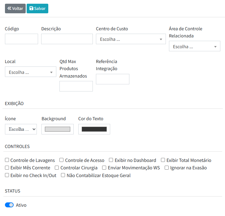The height and width of the screenshot is (216, 225).
Task: Open the Cor do Texto color picker
Action: [x=94, y=129]
